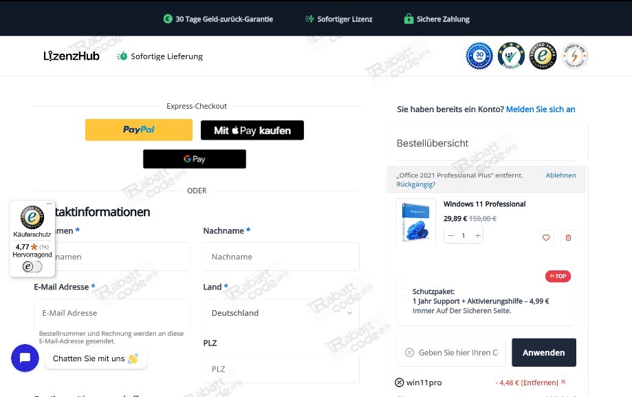Viewport: 632px width, 397px height.
Task: Click the win11pro coupon code text
Action: coord(424,383)
